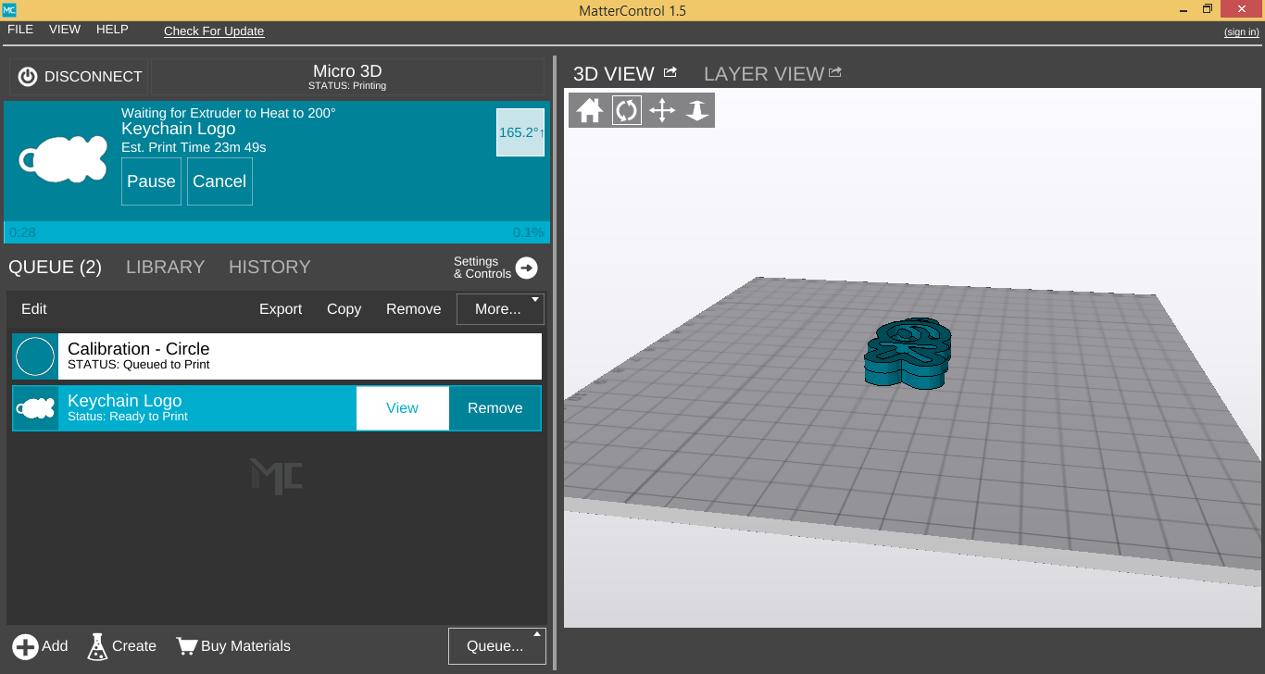Click the 0:28 elapsed time
The image size is (1265, 674).
pyautogui.click(x=22, y=232)
